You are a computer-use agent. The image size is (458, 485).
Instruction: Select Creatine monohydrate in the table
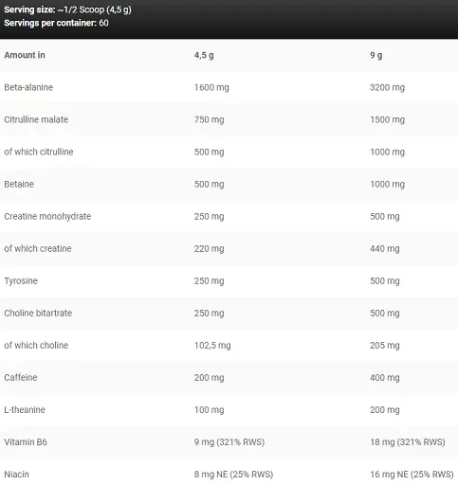tap(47, 216)
